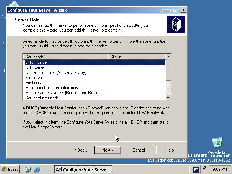Close the wizard with the X button
The width and height of the screenshot is (232, 174).
(183, 10)
